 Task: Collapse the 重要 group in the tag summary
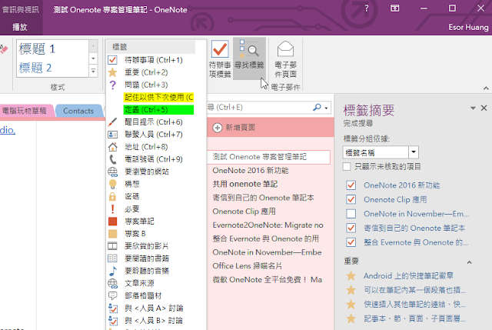pyautogui.click(x=469, y=262)
